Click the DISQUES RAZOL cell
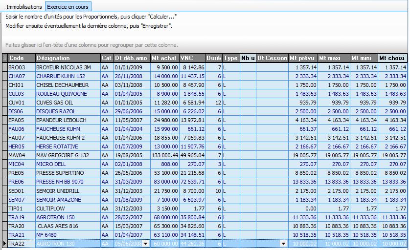410x250 pixels. (x=68, y=111)
